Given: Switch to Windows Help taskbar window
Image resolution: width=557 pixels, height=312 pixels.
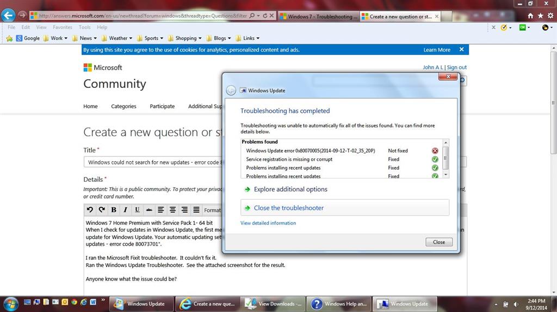Looking at the screenshot, I should coord(339,304).
